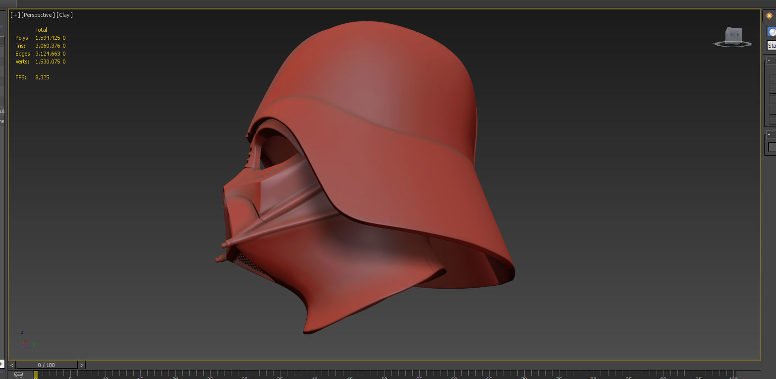
Task: Click the ViewCube Right face
Action: point(733,35)
